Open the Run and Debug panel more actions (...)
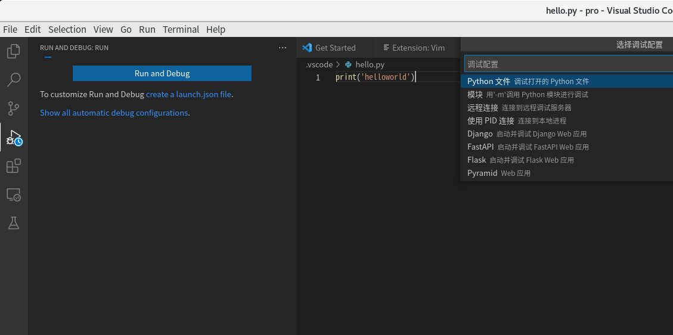Screen dimensions: 673x335 coord(283,48)
